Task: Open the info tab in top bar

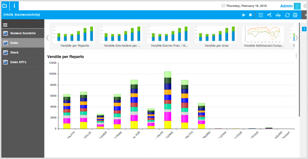Action: [x=14, y=5]
